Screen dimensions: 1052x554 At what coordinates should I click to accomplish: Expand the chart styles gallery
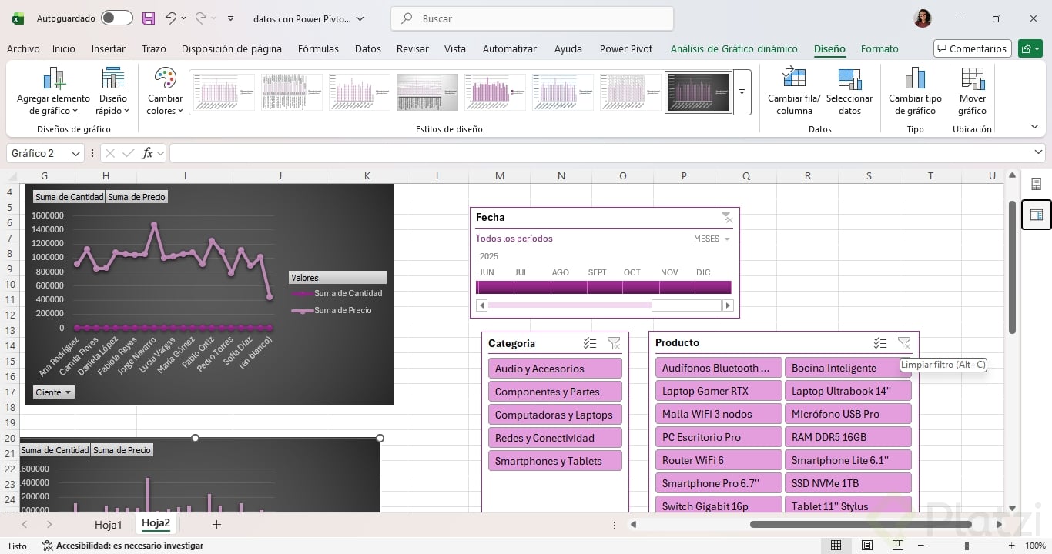pos(742,92)
